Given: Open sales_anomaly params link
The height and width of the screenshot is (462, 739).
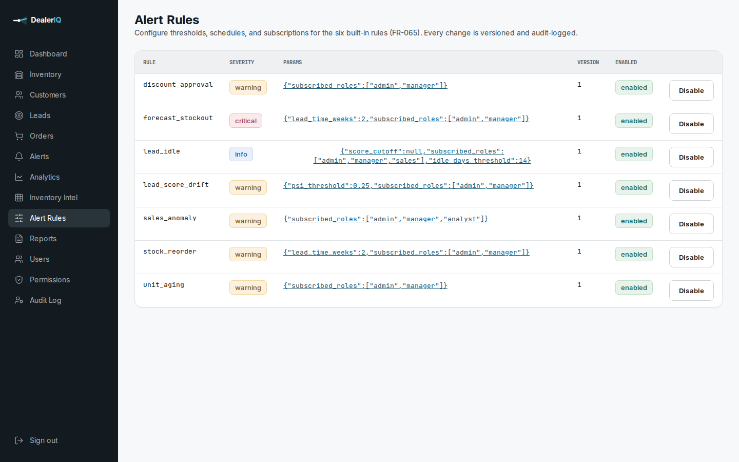Looking at the screenshot, I should point(386,219).
